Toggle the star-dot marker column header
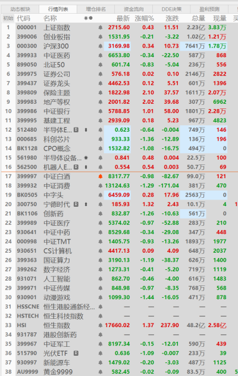 click(88, 18)
